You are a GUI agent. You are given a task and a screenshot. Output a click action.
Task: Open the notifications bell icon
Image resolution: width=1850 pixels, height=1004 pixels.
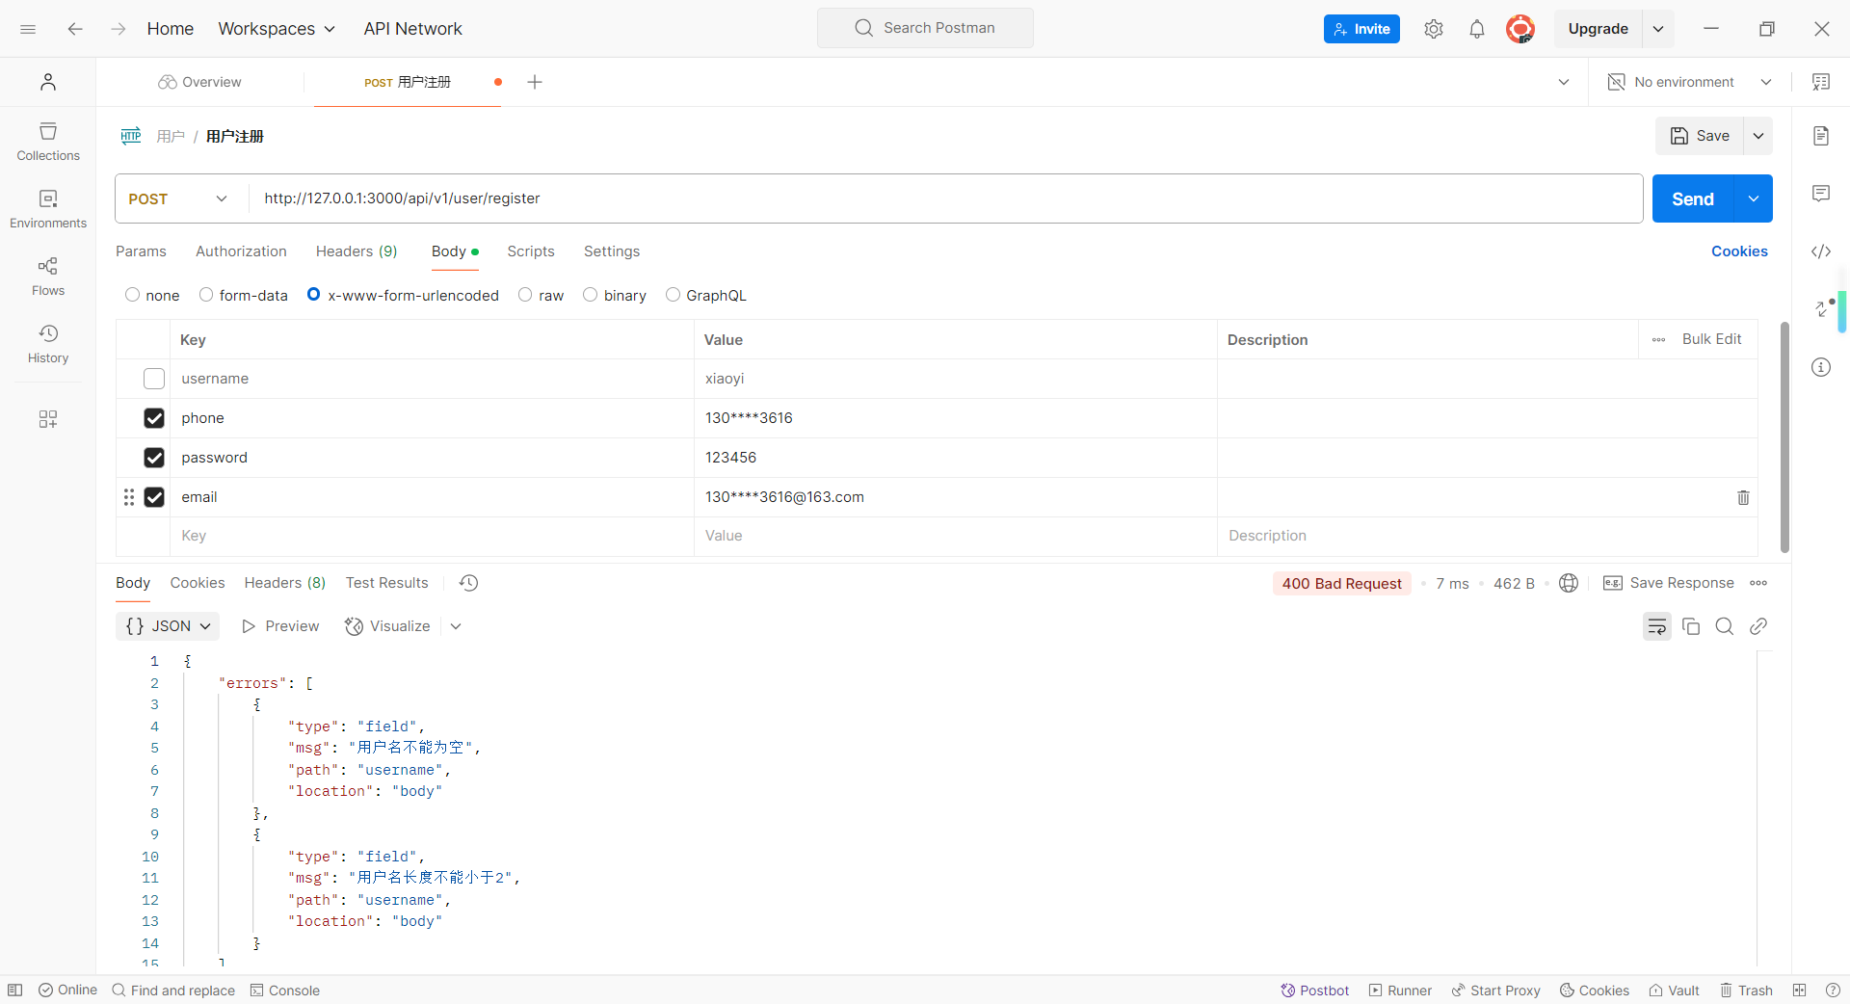1476,29
